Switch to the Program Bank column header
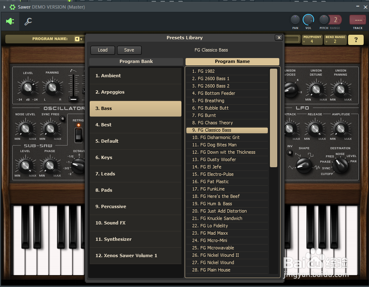 point(136,61)
